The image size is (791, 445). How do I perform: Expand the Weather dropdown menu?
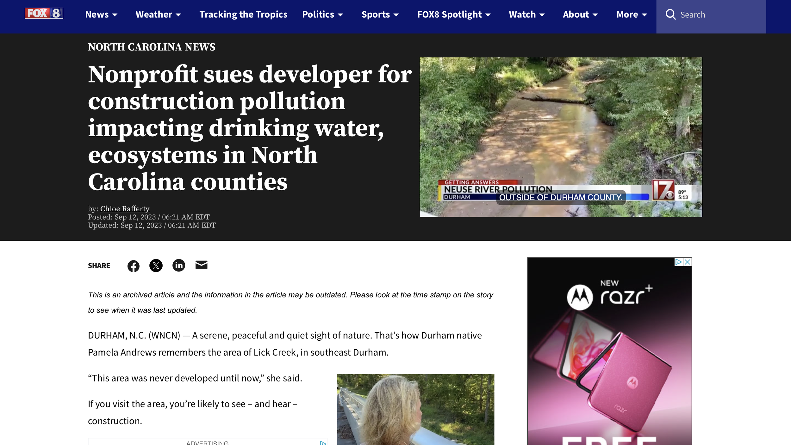coord(158,15)
